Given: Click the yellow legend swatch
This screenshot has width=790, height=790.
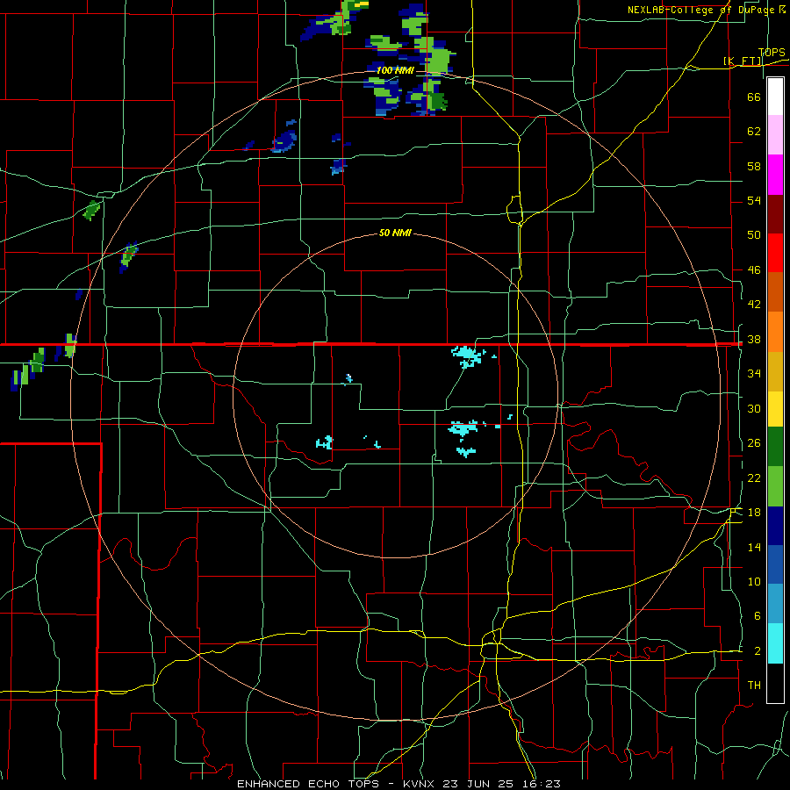Looking at the screenshot, I should coord(775,409).
